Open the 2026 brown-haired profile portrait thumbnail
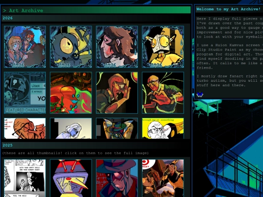This screenshot has height=197, width=263. [117, 47]
